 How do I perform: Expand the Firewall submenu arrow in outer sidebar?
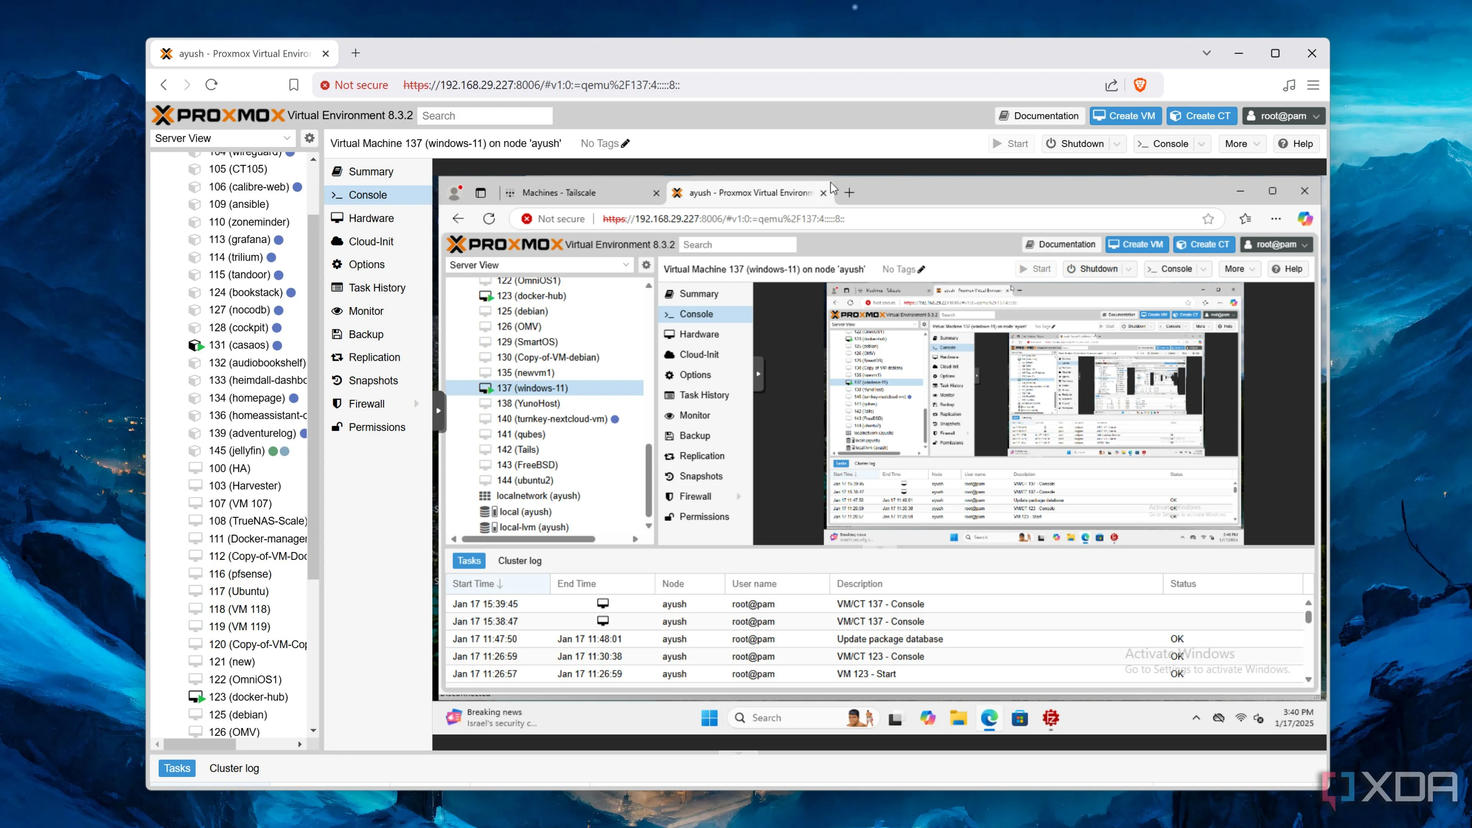(417, 404)
